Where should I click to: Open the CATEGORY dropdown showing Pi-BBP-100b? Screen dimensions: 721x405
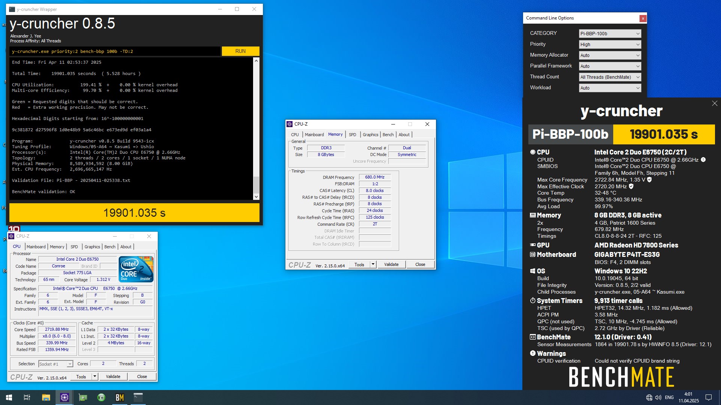tap(610, 34)
